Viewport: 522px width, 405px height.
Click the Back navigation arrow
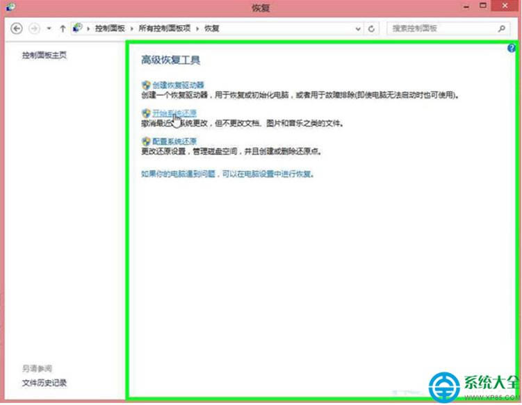pyautogui.click(x=16, y=28)
